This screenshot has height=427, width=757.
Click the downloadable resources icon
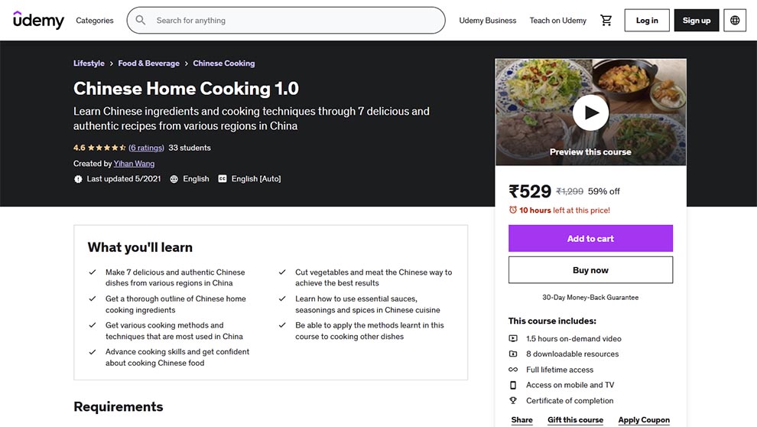[513, 354]
